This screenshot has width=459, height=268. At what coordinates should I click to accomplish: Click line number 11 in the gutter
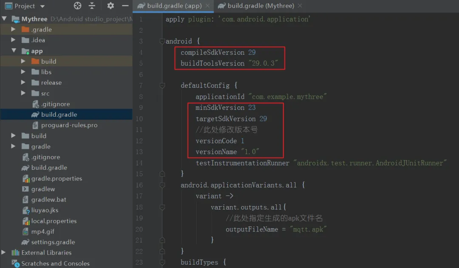point(139,130)
